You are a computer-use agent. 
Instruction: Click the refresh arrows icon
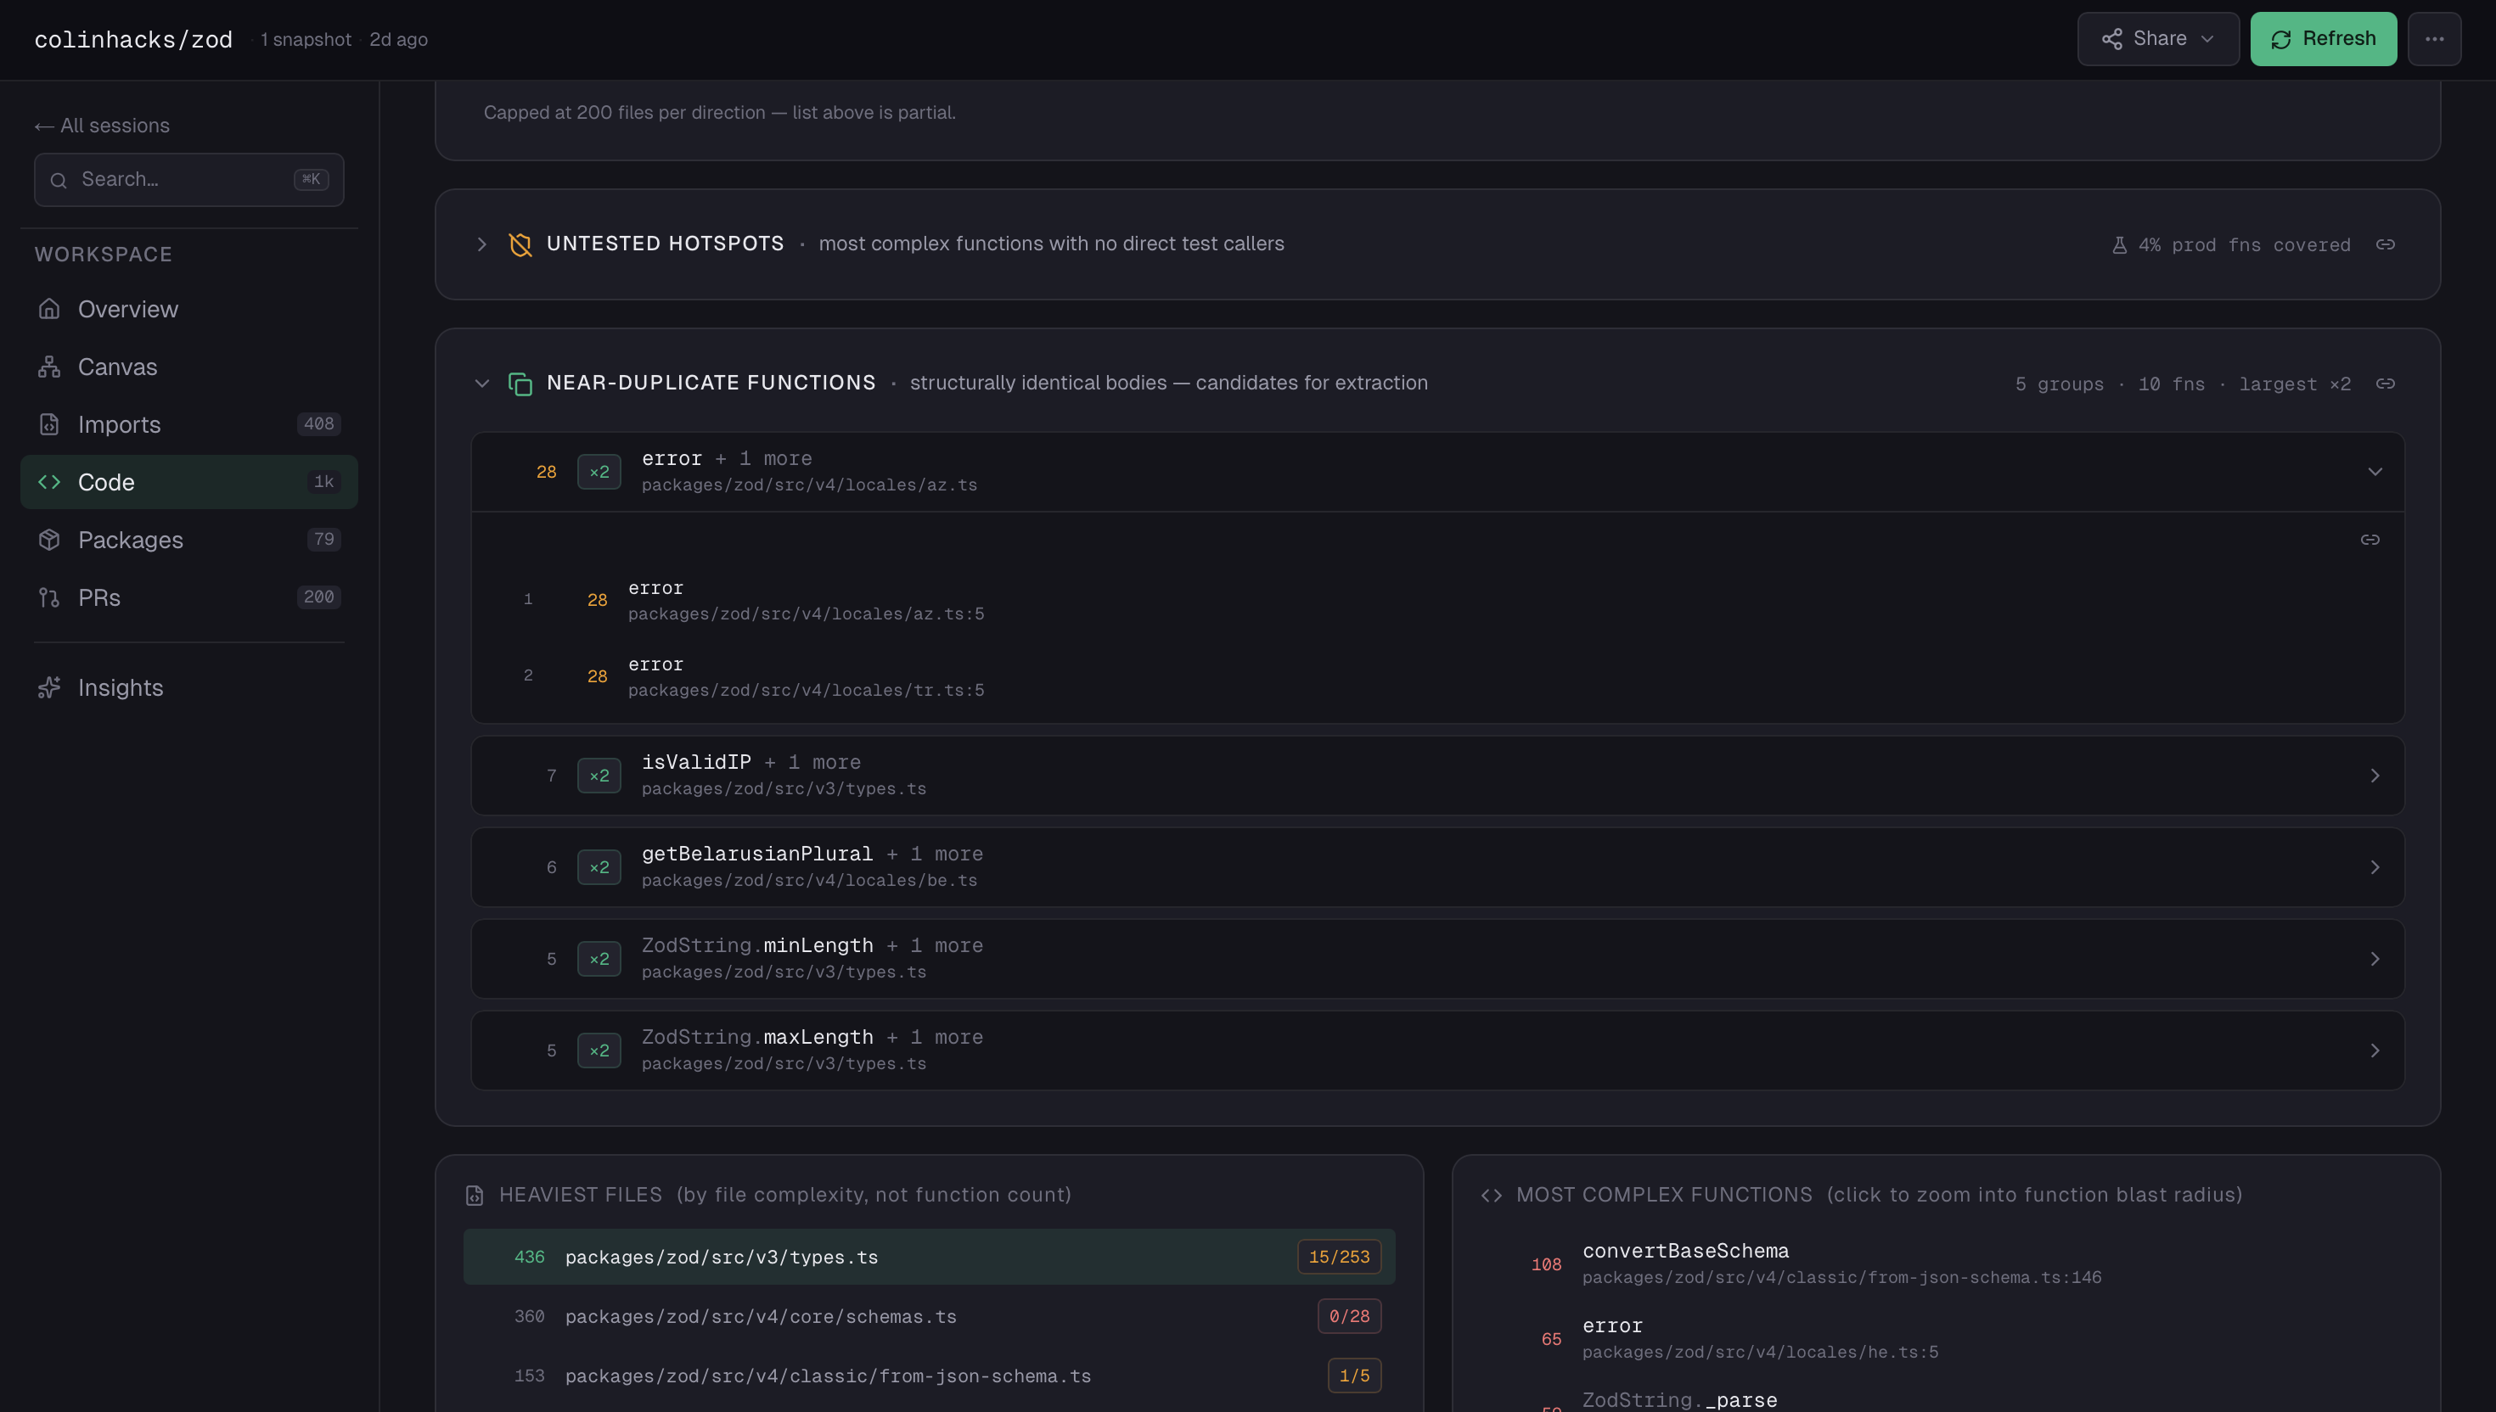[2280, 39]
